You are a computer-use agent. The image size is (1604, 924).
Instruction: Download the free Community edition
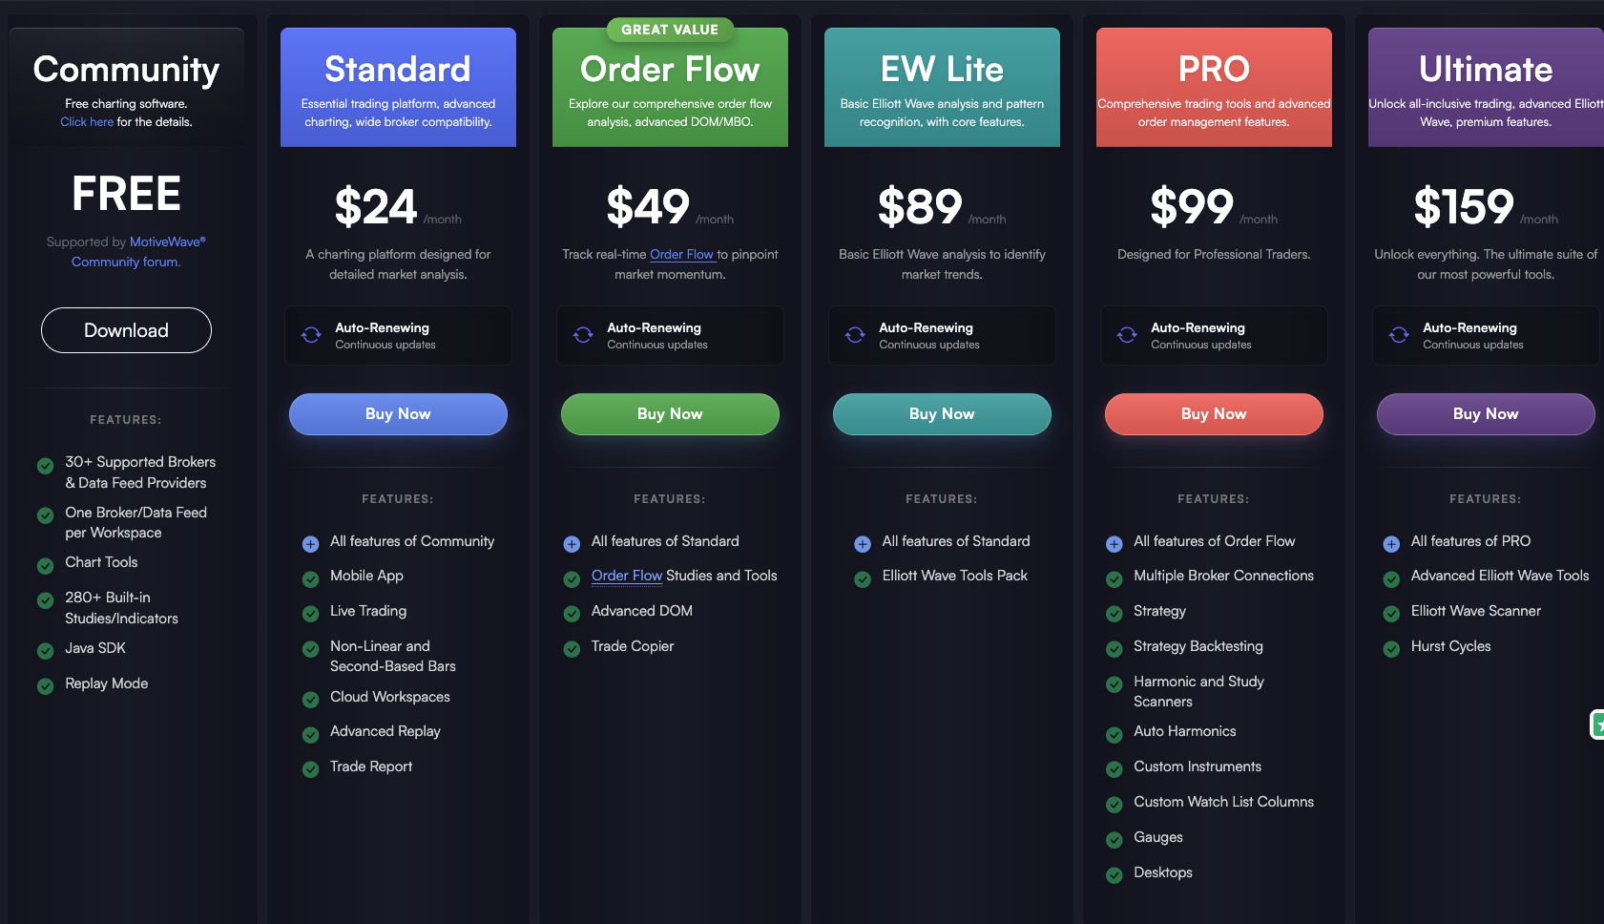(126, 330)
